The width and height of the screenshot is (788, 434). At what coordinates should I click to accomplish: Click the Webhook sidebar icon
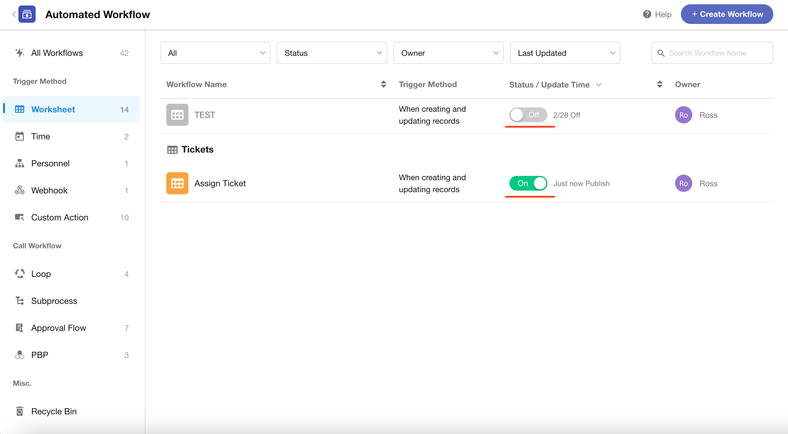click(x=20, y=190)
